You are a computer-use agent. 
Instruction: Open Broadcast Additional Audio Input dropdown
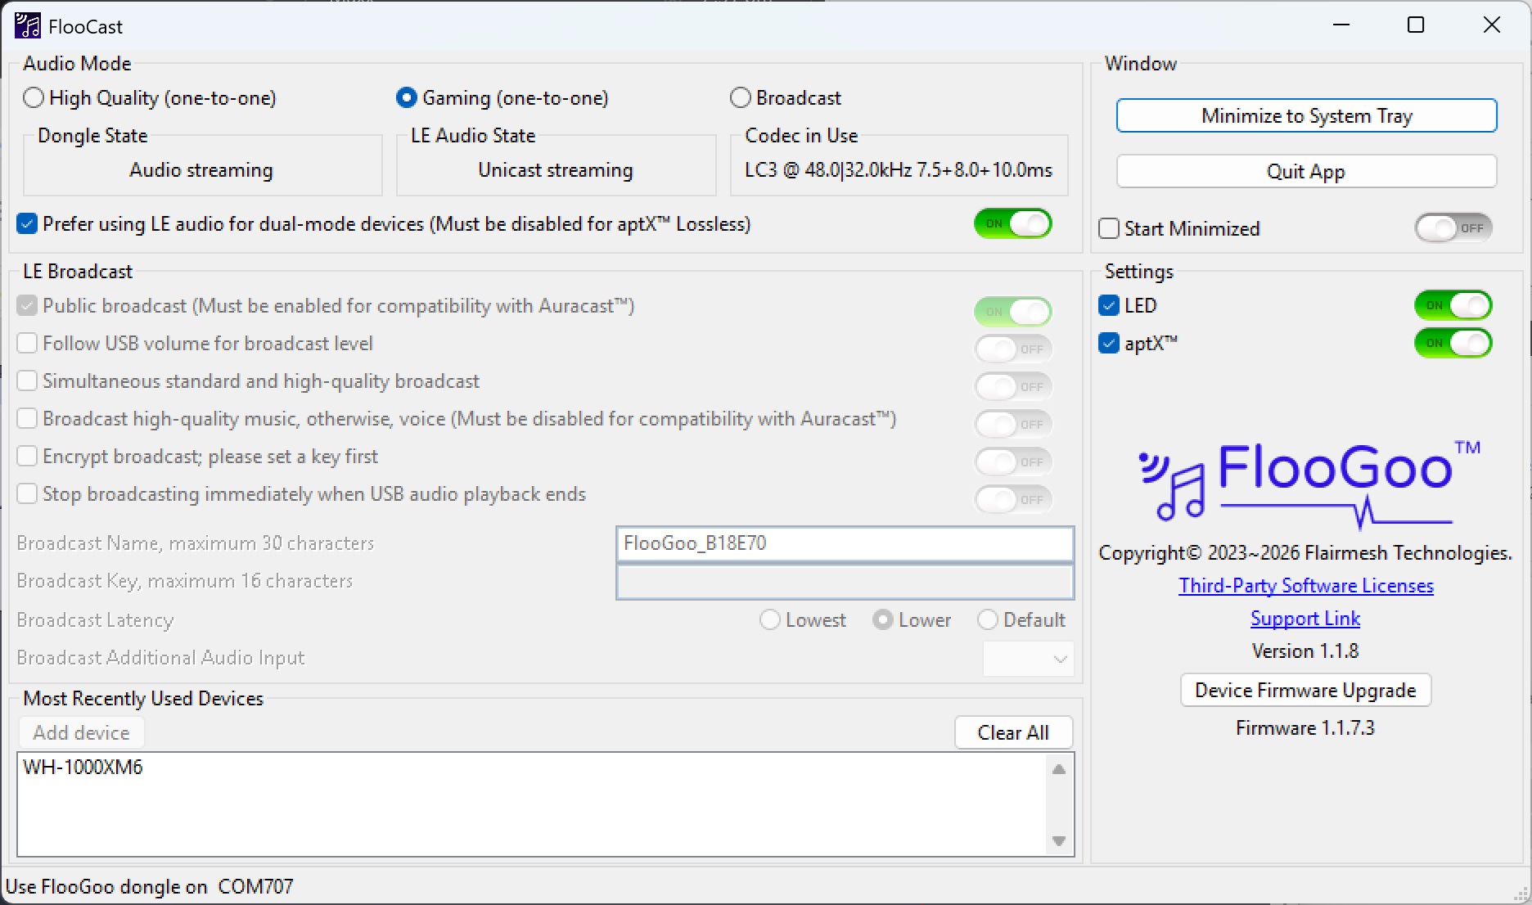coord(1028,659)
